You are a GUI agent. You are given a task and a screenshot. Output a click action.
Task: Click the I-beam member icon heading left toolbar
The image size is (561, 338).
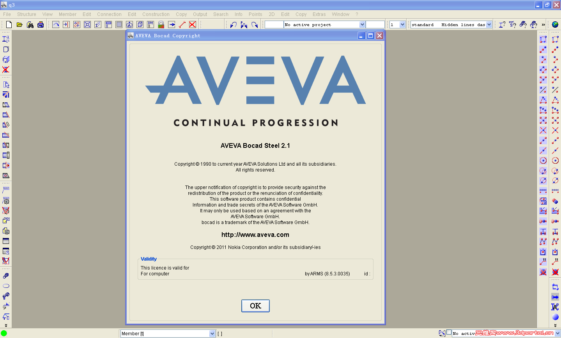click(x=6, y=39)
